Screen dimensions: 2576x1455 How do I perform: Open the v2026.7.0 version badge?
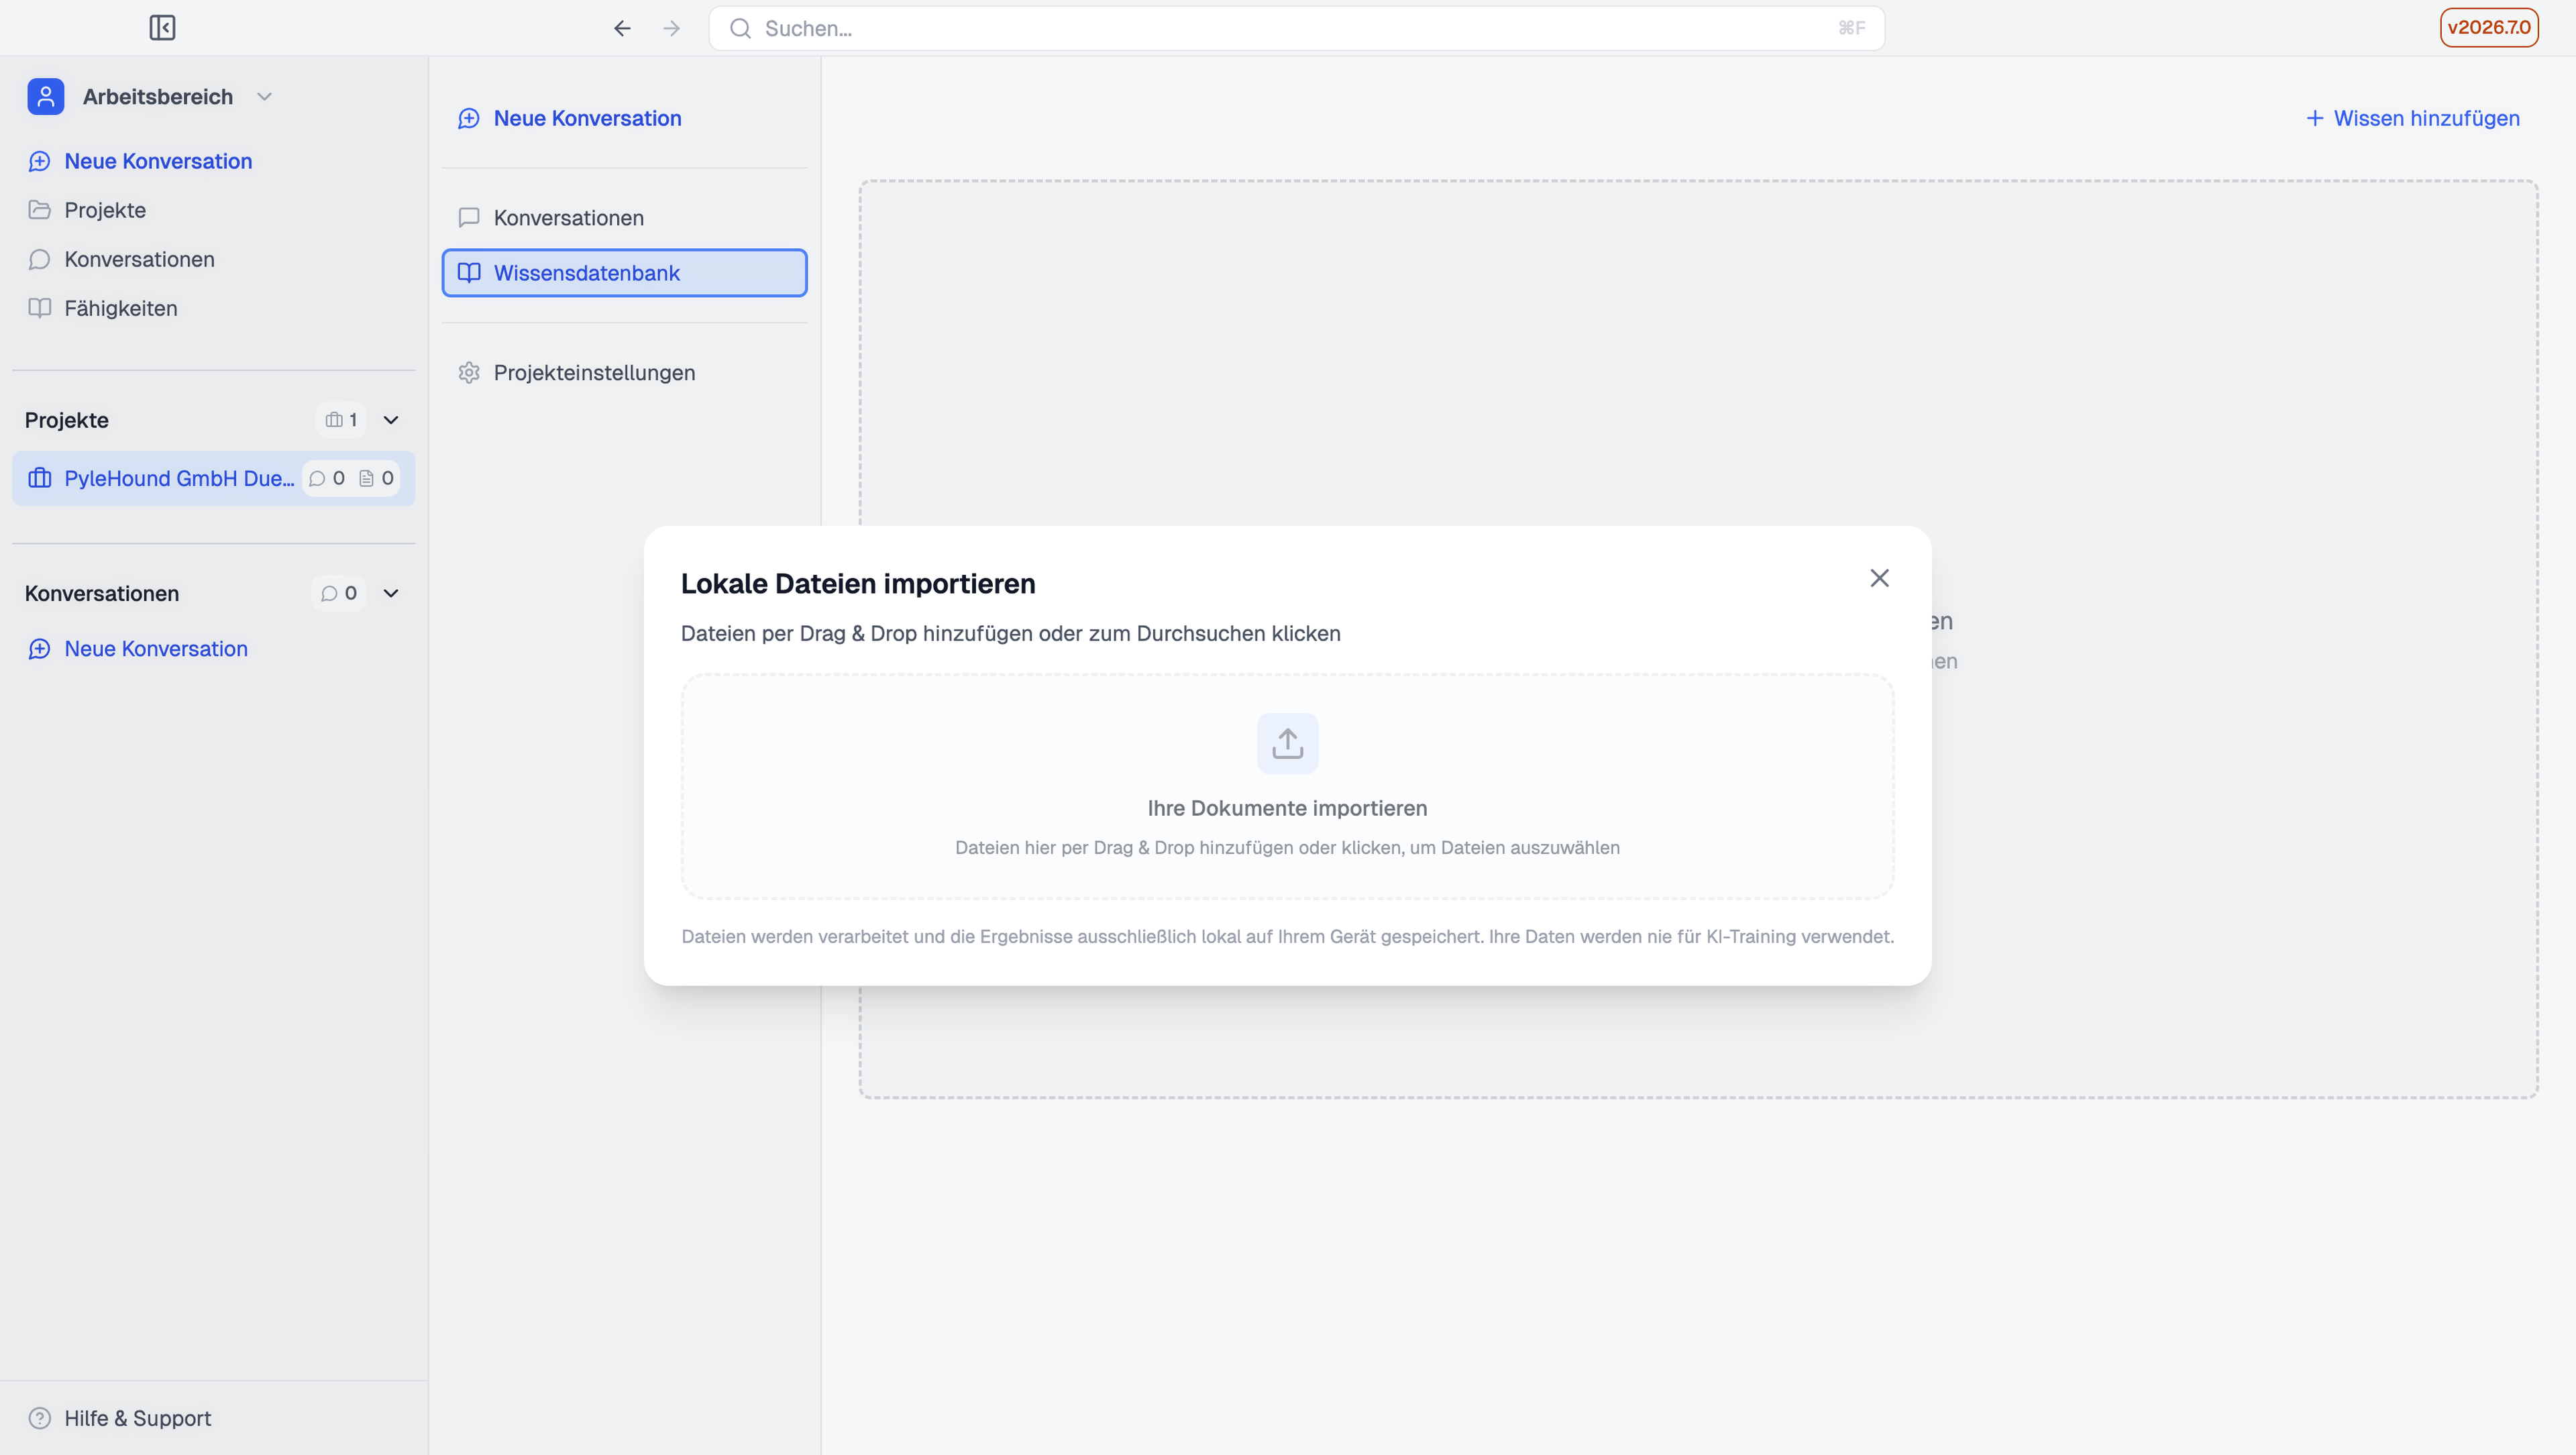(2489, 27)
